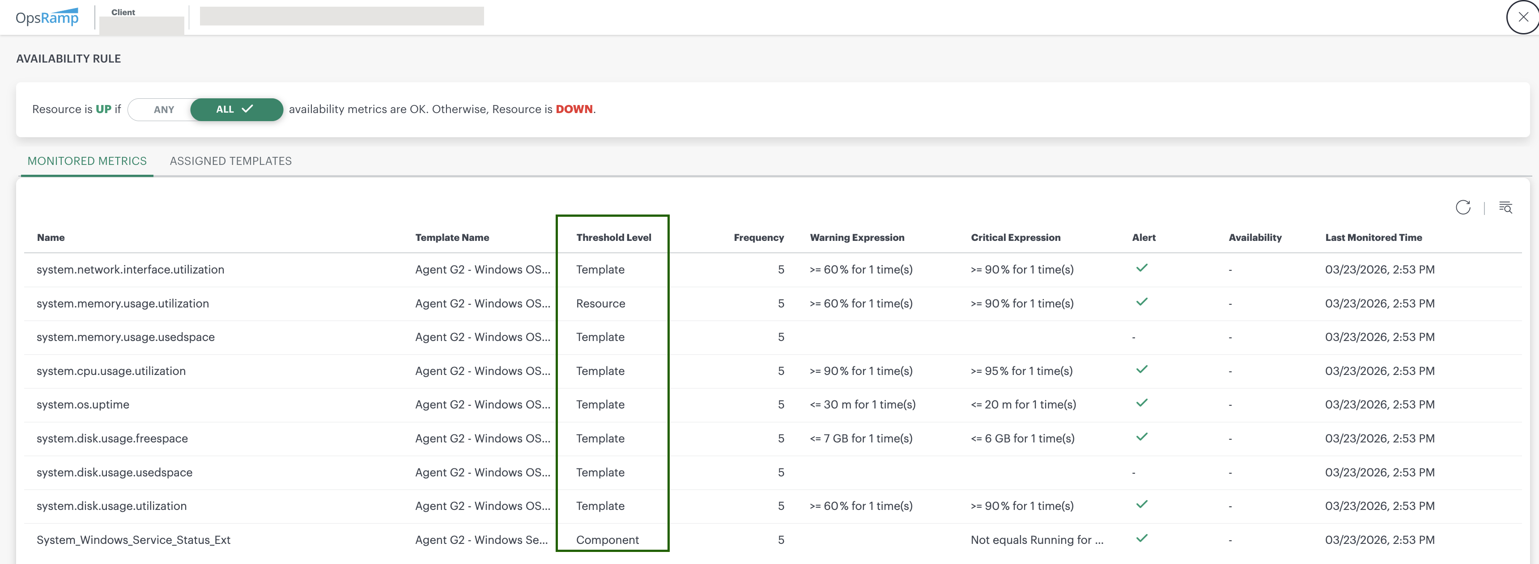Sort table by Name column header
This screenshot has height=564, width=1539.
[x=51, y=238]
